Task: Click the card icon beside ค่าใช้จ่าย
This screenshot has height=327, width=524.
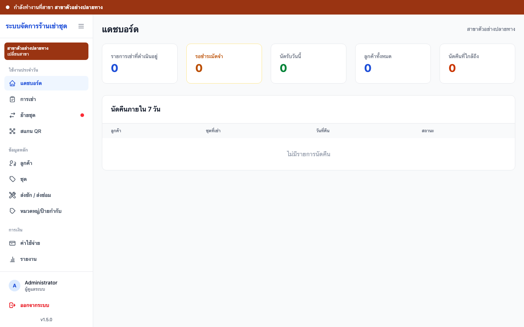Action: [x=12, y=243]
